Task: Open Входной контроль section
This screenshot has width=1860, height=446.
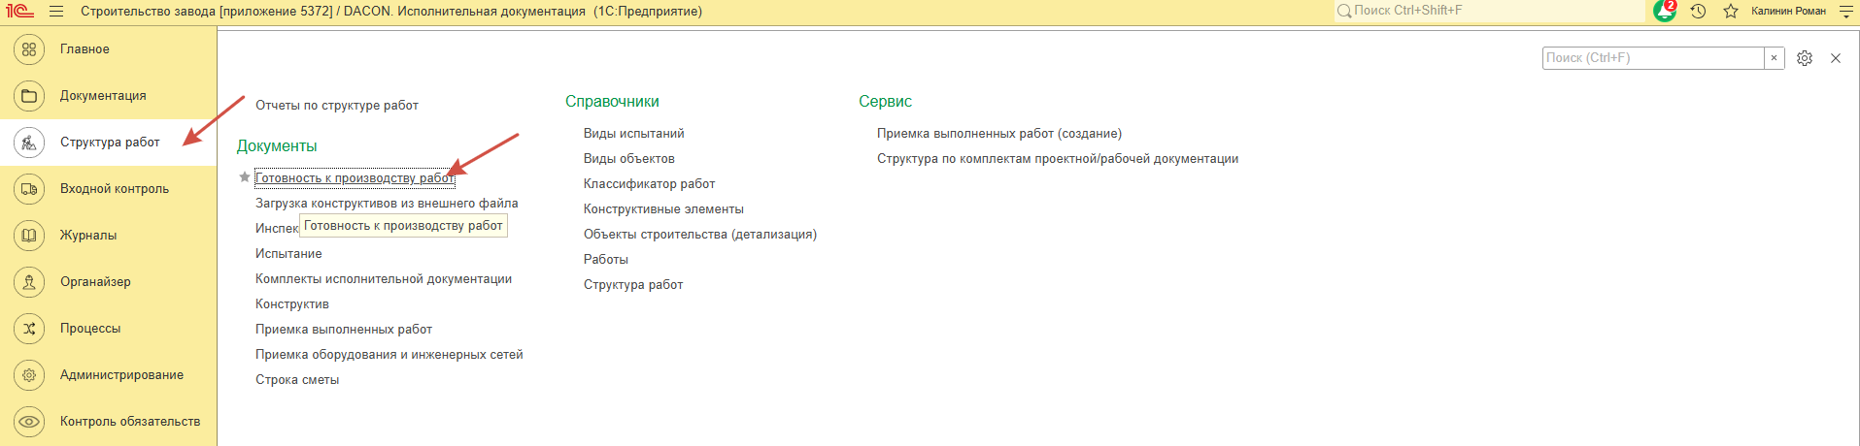Action: [x=114, y=189]
